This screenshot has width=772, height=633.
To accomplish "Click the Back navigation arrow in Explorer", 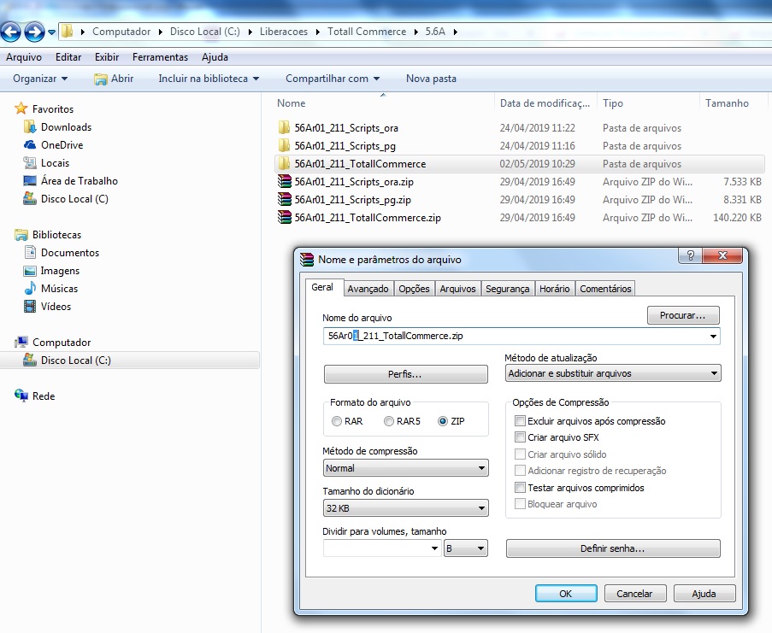I will coord(11,32).
